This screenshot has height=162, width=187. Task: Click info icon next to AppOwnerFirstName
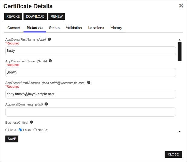click(49, 39)
